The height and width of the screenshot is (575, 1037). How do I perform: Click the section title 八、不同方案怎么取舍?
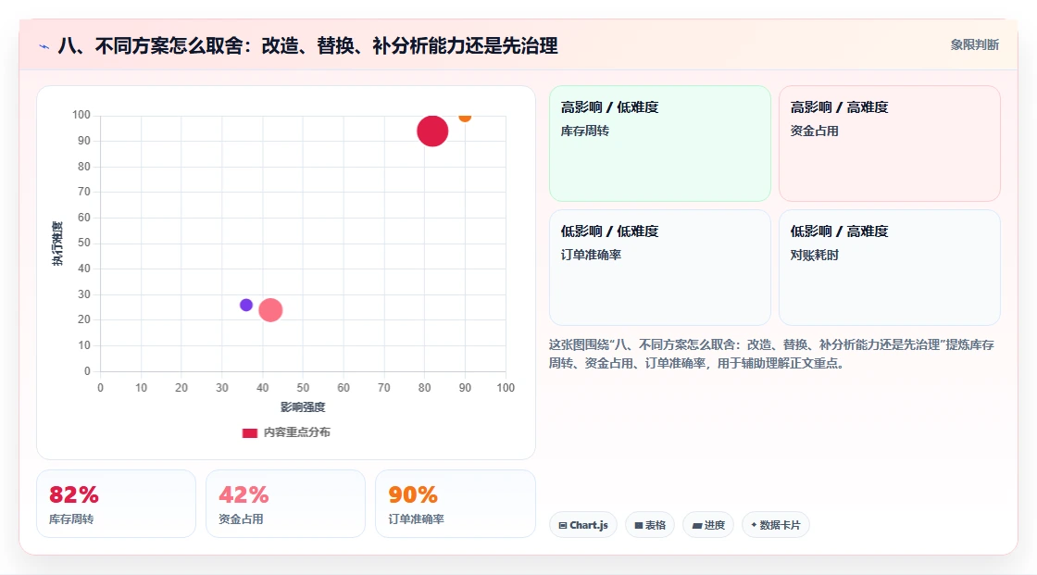pyautogui.click(x=308, y=45)
